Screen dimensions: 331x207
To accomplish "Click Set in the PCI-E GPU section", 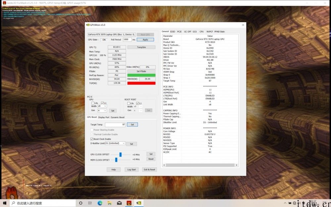I will 113,111.
